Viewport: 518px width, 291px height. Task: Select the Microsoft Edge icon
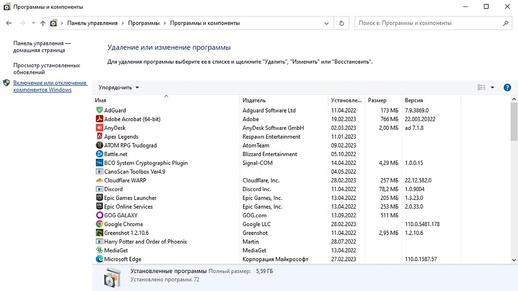(99, 259)
